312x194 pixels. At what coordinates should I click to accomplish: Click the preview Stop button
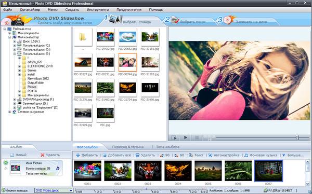(x=197, y=137)
